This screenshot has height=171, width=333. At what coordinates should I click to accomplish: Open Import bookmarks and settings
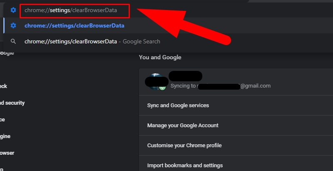185,166
